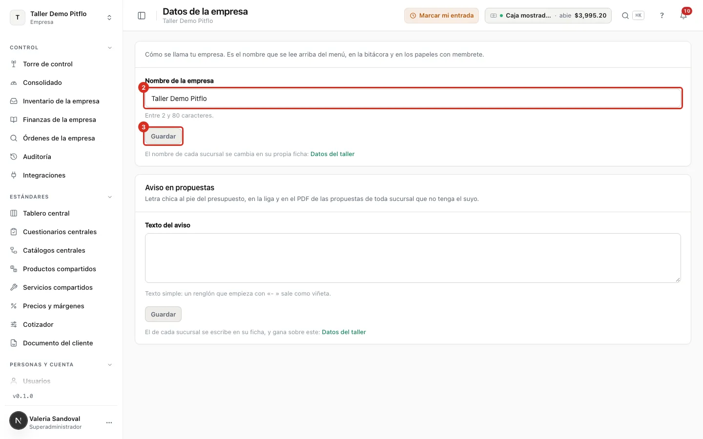This screenshot has height=439, width=703.
Task: Click the Entre 2 y 80 caracteres hint
Action: [179, 116]
